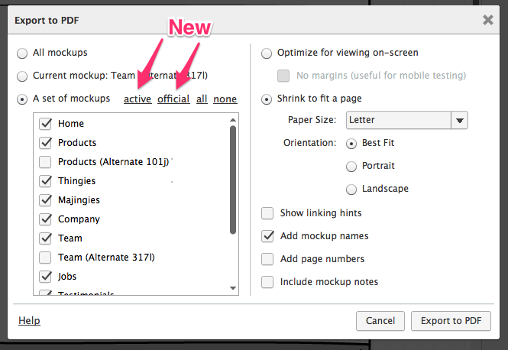Uncheck the Home mockup checkbox

45,124
